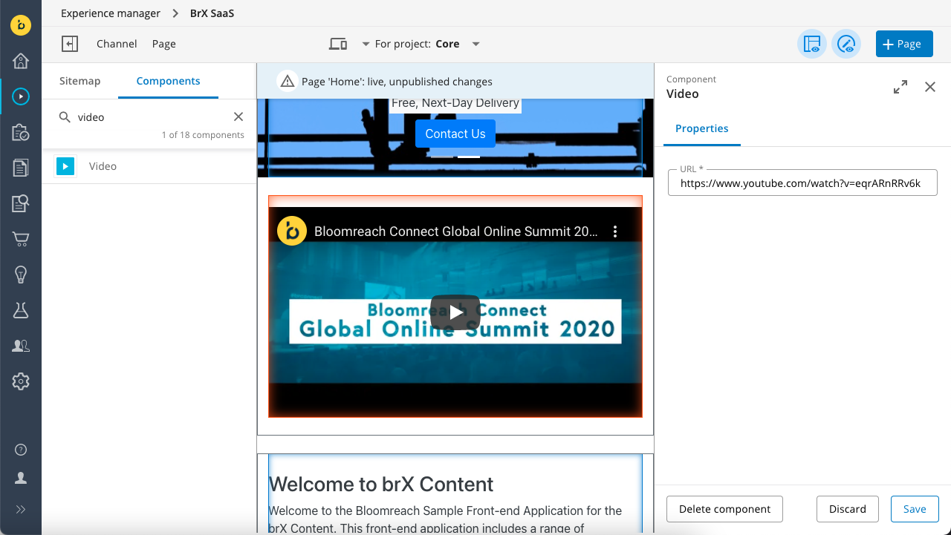Image resolution: width=951 pixels, height=535 pixels.
Task: Open the user account icon
Action: tap(21, 478)
